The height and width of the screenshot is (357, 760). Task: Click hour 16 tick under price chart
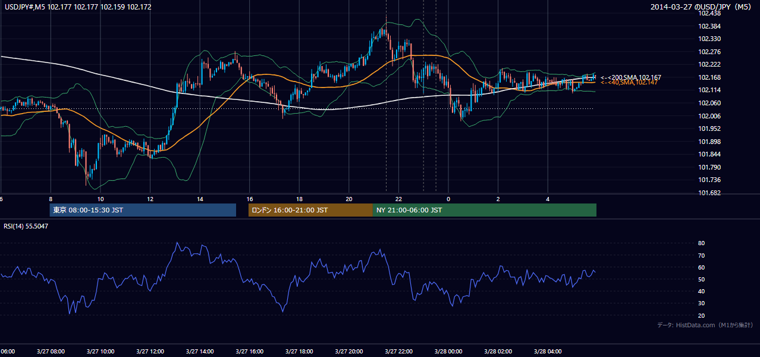(x=250, y=199)
